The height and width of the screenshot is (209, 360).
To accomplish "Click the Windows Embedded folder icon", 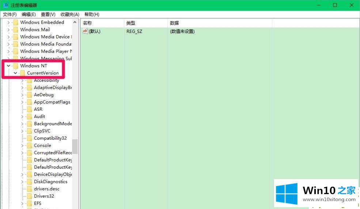I will click(x=16, y=23).
